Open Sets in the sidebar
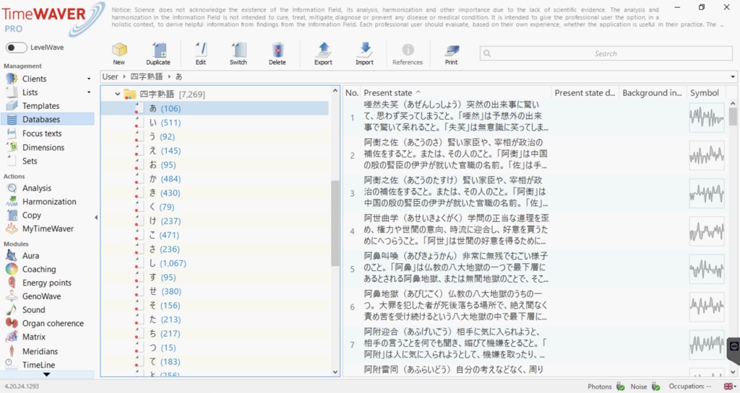The width and height of the screenshot is (740, 393). coord(30,161)
